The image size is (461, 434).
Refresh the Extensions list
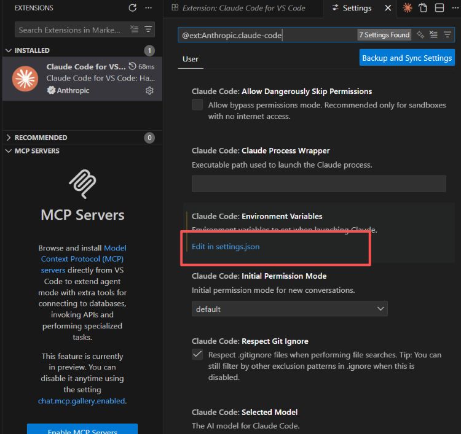tap(132, 7)
